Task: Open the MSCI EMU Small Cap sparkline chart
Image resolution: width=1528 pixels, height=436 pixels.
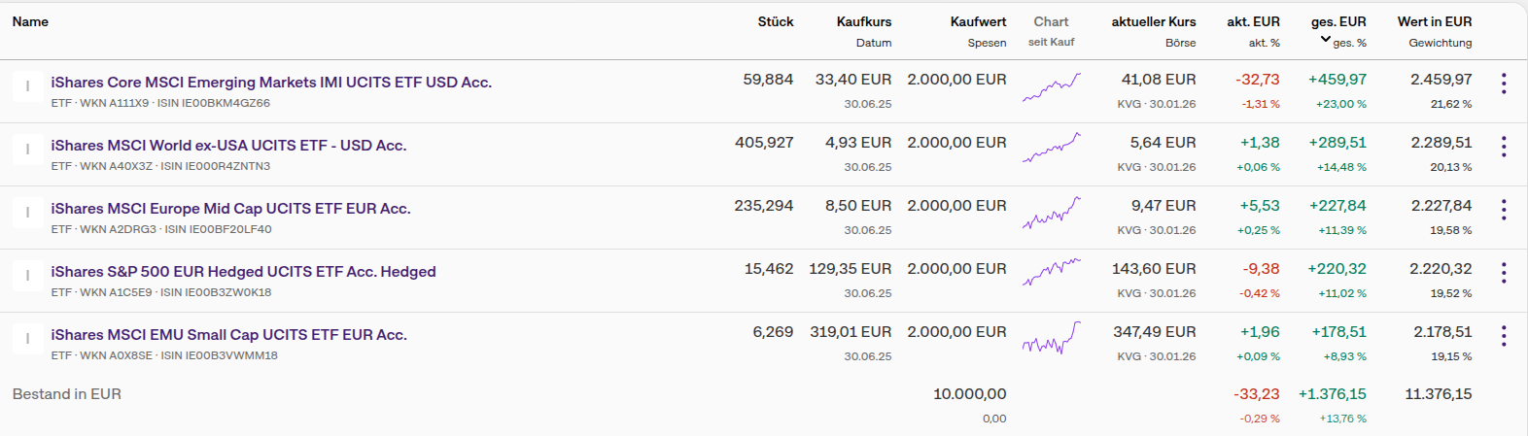Action: pyautogui.click(x=1051, y=339)
